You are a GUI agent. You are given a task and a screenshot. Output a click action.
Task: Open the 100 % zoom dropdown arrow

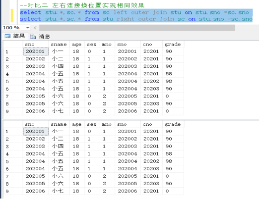(28, 28)
